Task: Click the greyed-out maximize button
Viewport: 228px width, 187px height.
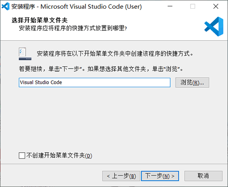Action: [192, 6]
